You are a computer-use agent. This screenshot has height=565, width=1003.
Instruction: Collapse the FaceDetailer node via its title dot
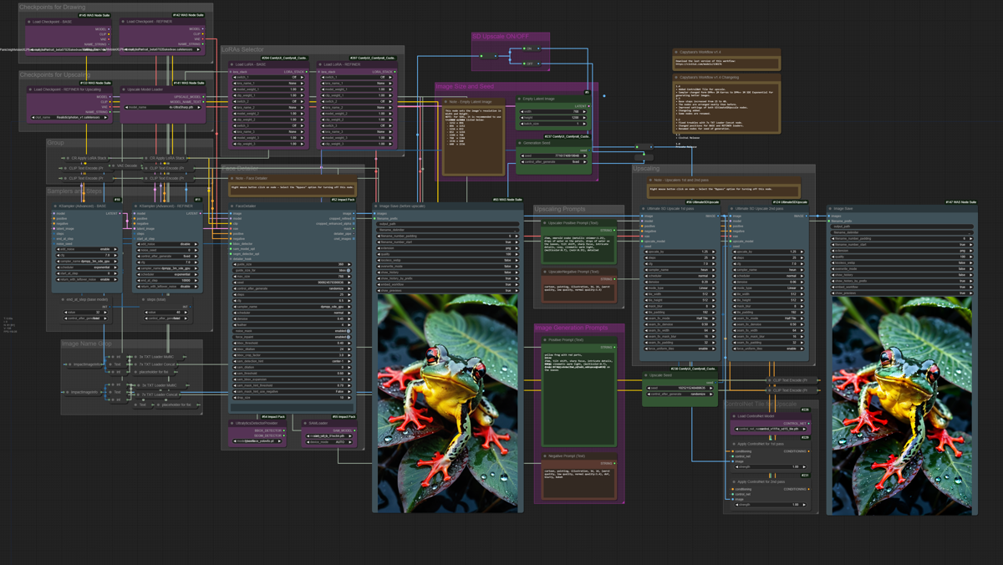[232, 206]
